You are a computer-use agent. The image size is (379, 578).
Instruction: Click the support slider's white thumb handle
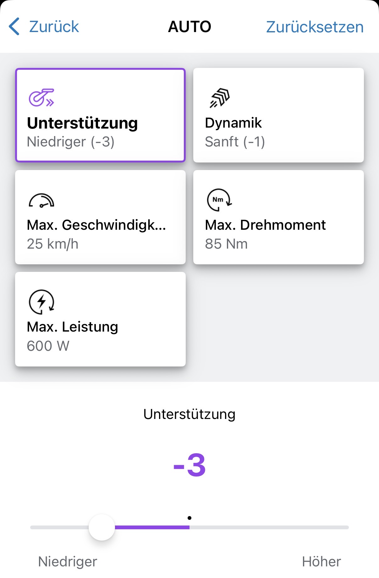coord(102,527)
